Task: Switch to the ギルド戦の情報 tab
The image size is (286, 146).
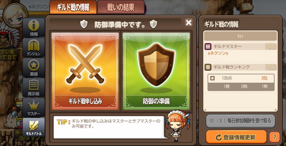Action: click(x=73, y=7)
